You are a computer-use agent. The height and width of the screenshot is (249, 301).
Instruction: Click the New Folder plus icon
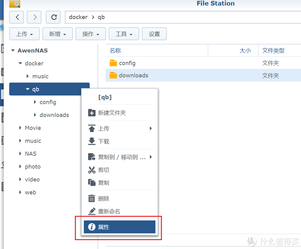tap(92, 113)
